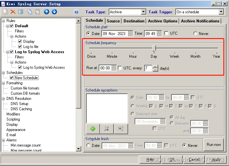The width and height of the screenshot is (229, 166).
Task: Click the blue Move down arrow
Action: 54,12
